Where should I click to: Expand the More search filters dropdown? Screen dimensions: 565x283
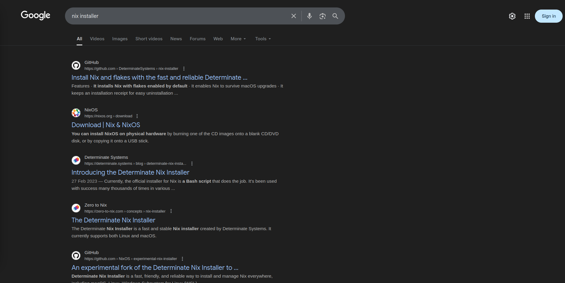click(238, 39)
